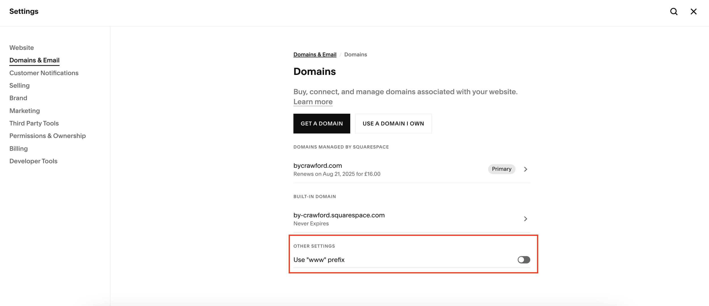The image size is (709, 306).
Task: Expand by-crawford.squarespace.com chevron
Action: coord(526,219)
